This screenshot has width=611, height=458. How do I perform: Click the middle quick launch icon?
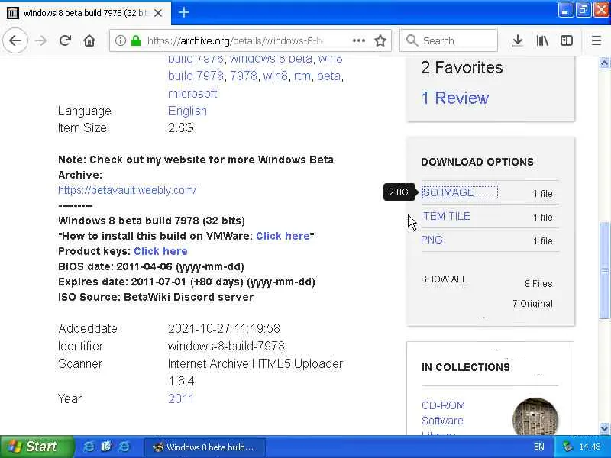tap(106, 447)
